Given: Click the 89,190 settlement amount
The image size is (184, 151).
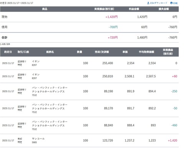Looking at the screenshot, I should coord(108,91).
